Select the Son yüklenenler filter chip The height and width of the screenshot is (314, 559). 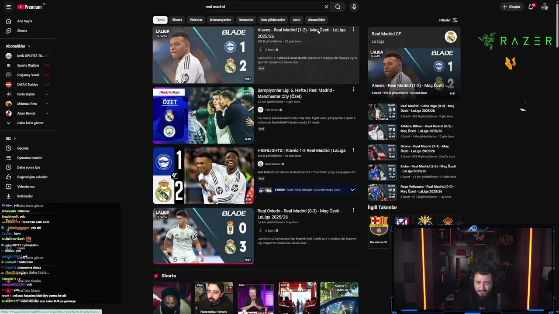tap(273, 20)
